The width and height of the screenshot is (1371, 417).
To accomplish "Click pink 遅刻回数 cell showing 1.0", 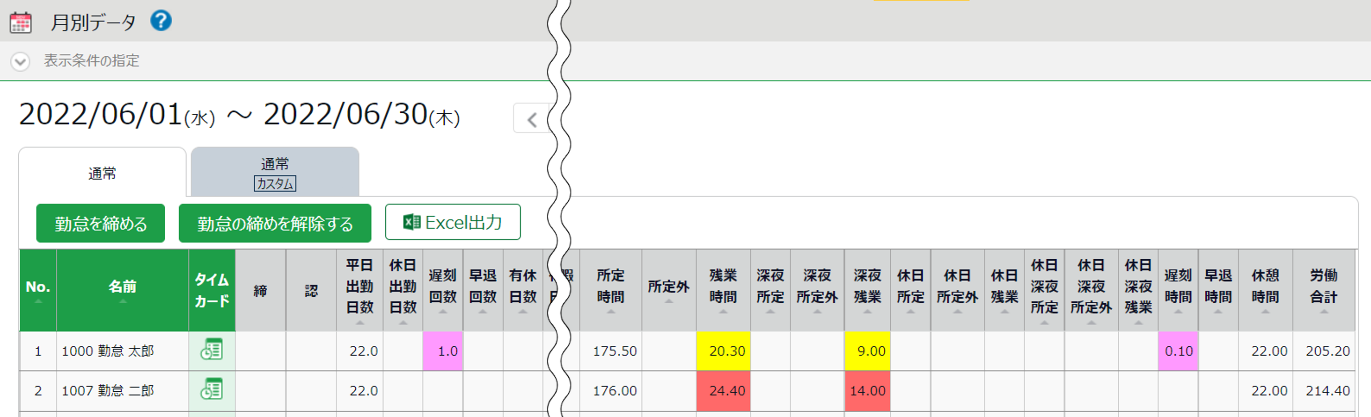I will (443, 351).
